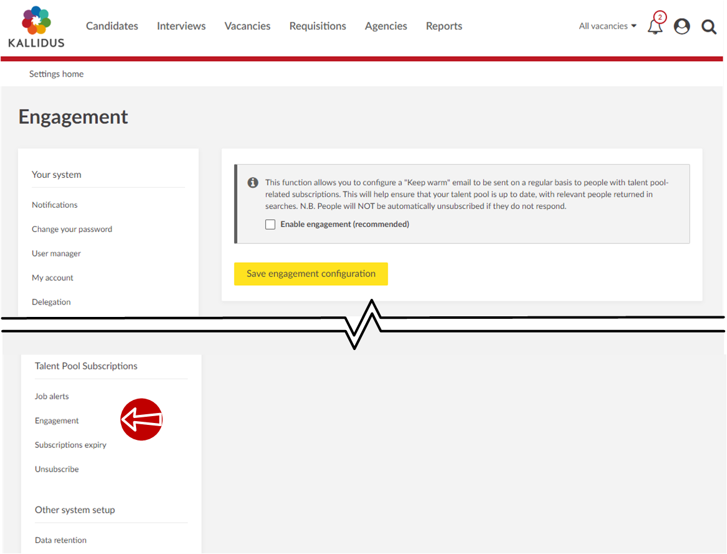Open User manager in sidebar

(56, 254)
